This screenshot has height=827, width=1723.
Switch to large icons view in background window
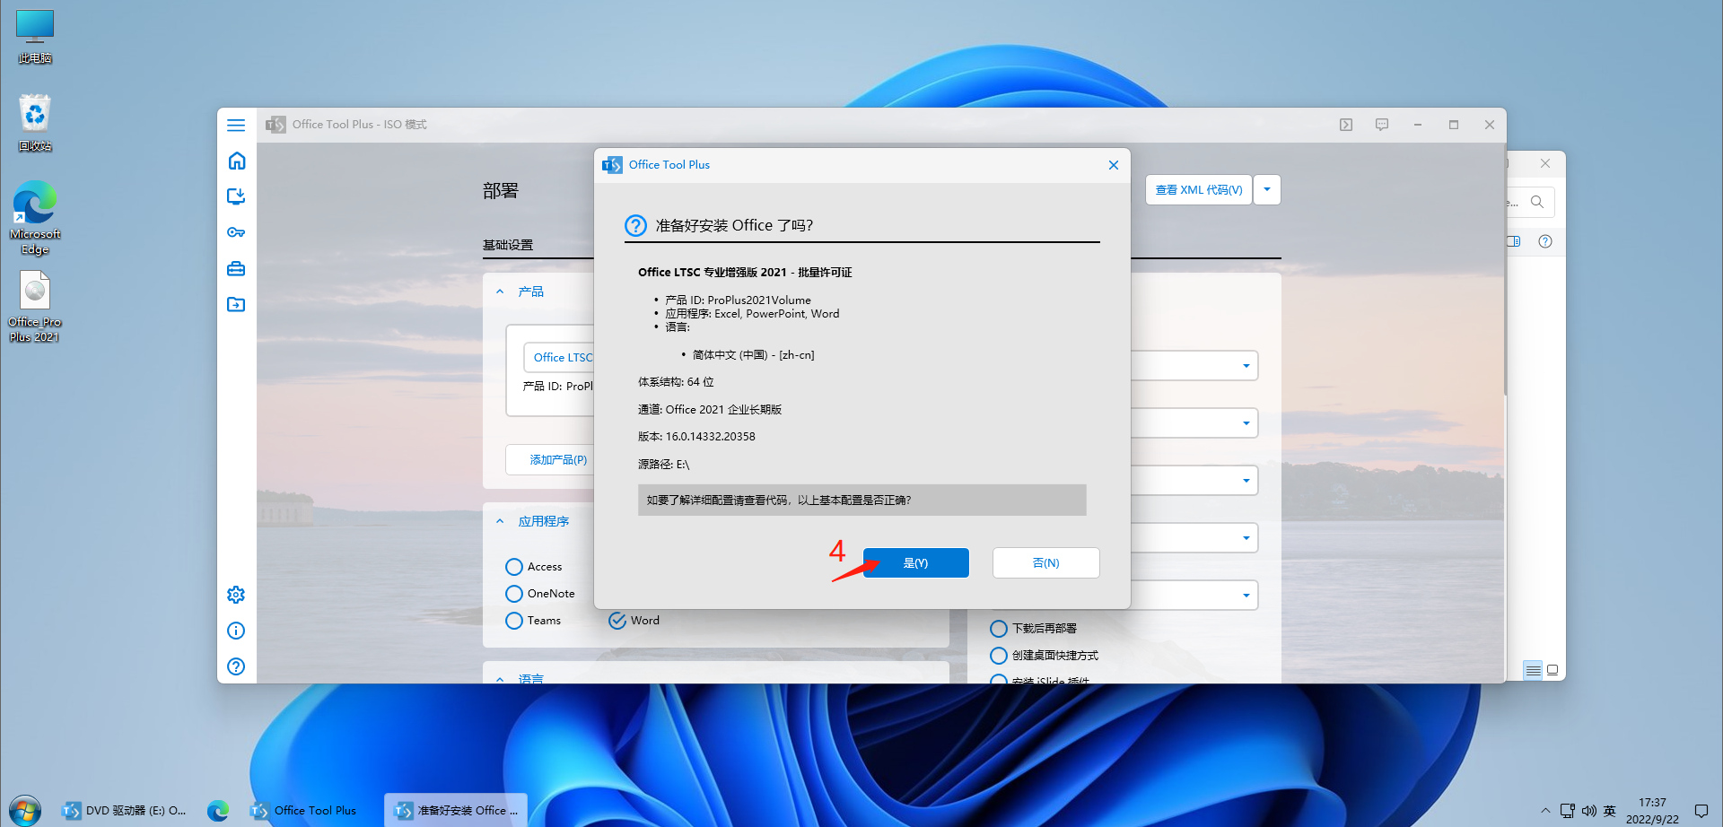click(x=1552, y=670)
